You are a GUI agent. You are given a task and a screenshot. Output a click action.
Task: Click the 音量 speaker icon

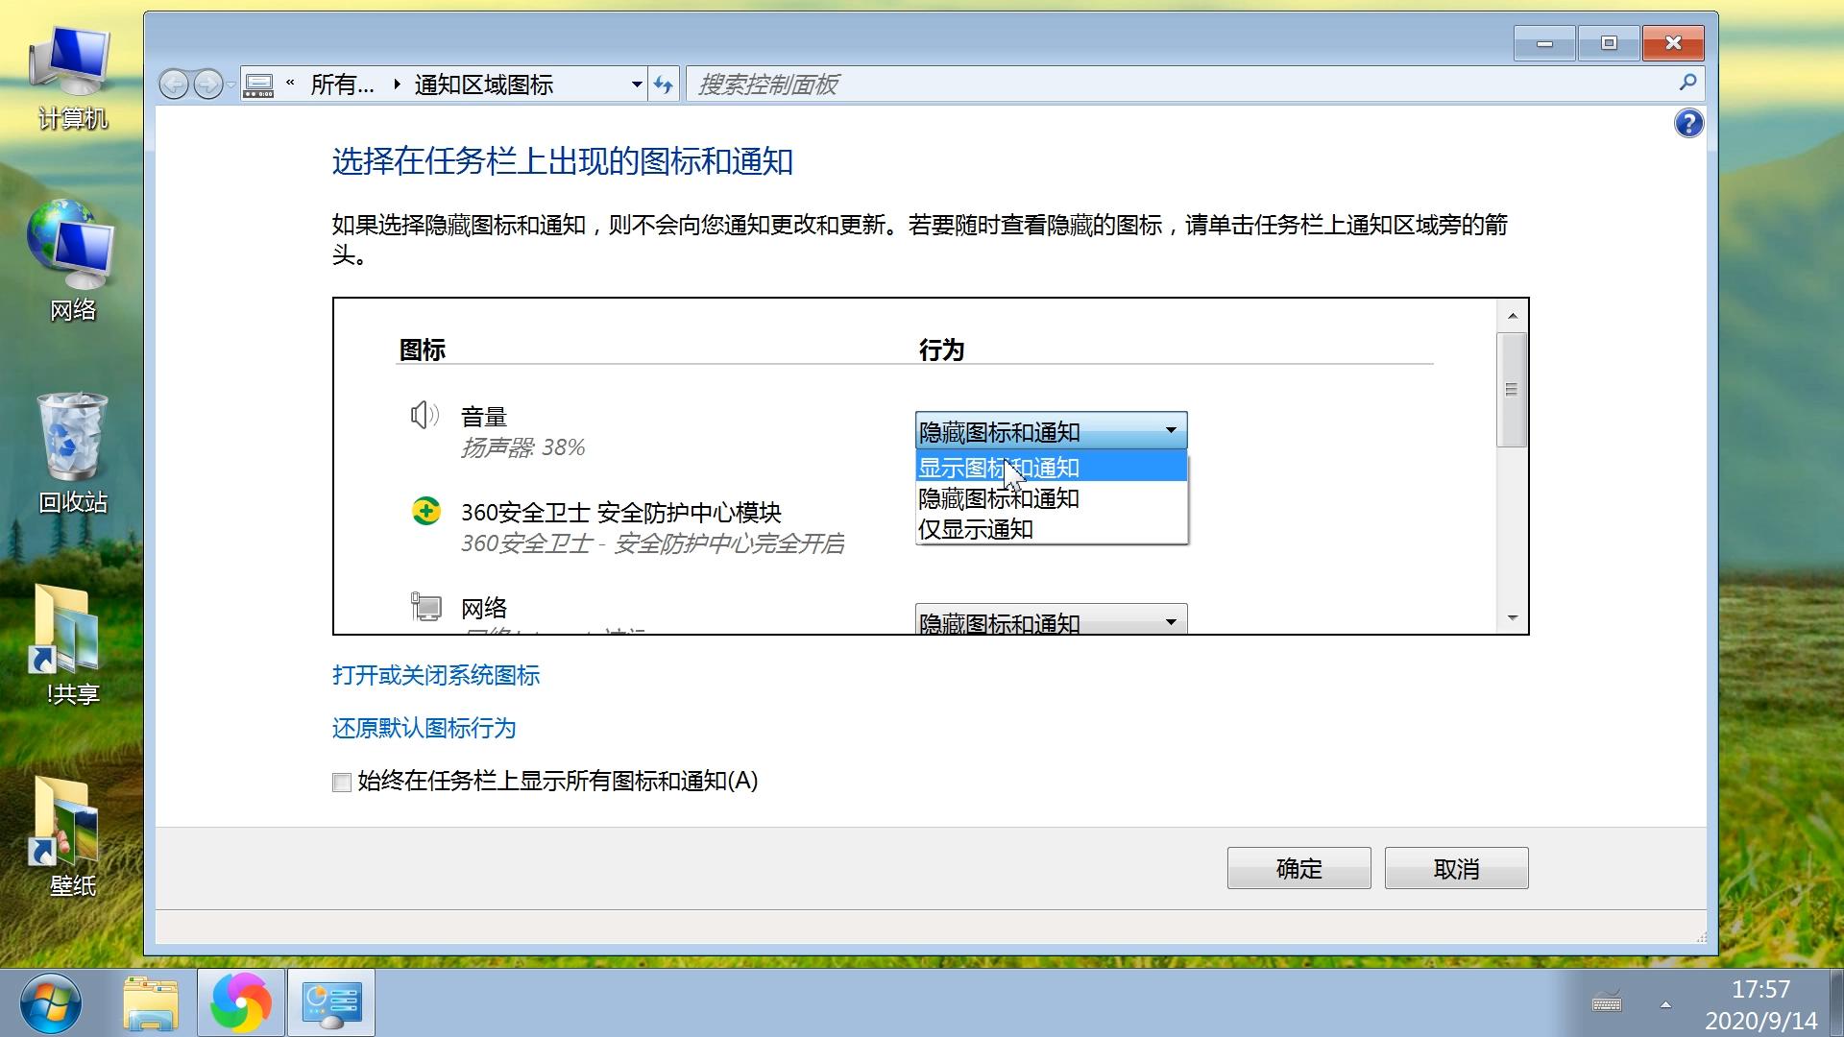pyautogui.click(x=423, y=415)
